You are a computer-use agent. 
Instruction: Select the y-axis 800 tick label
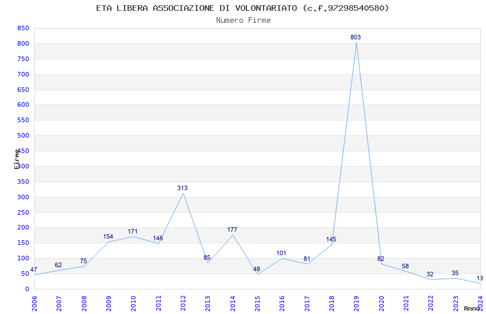23,43
